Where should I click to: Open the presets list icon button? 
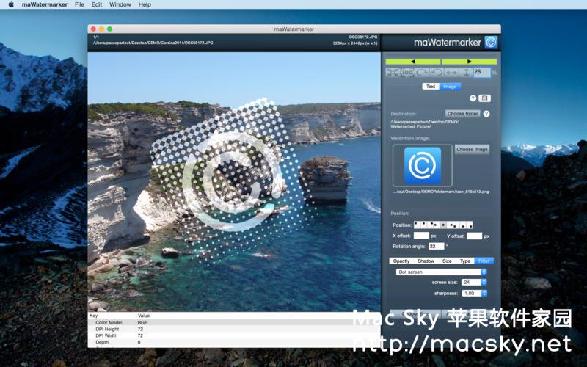485,98
